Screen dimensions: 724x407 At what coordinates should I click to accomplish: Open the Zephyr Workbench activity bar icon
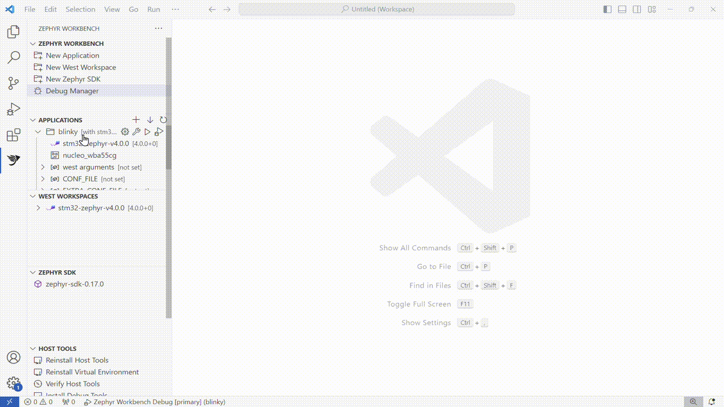coord(14,161)
